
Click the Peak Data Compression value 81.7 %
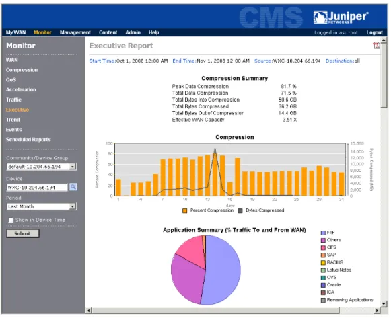tap(289, 87)
